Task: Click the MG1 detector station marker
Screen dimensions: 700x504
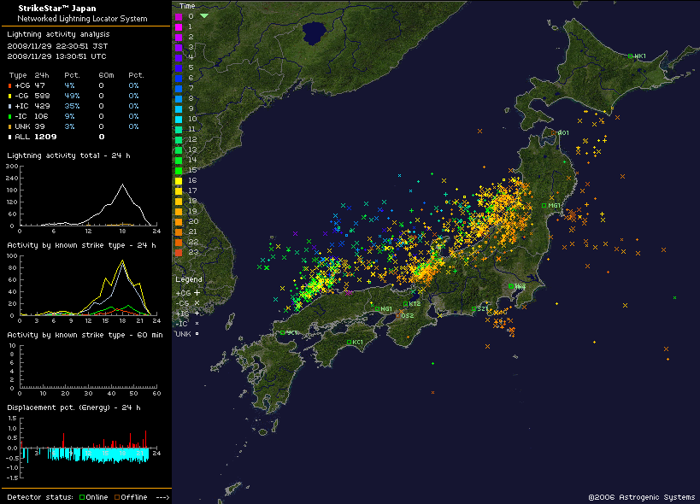Action: (544, 205)
